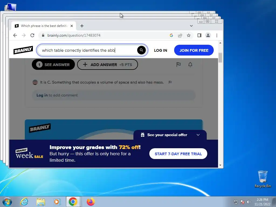276x207 pixels.
Task: Collapse 'See your special offer' chevron
Action: [198, 135]
